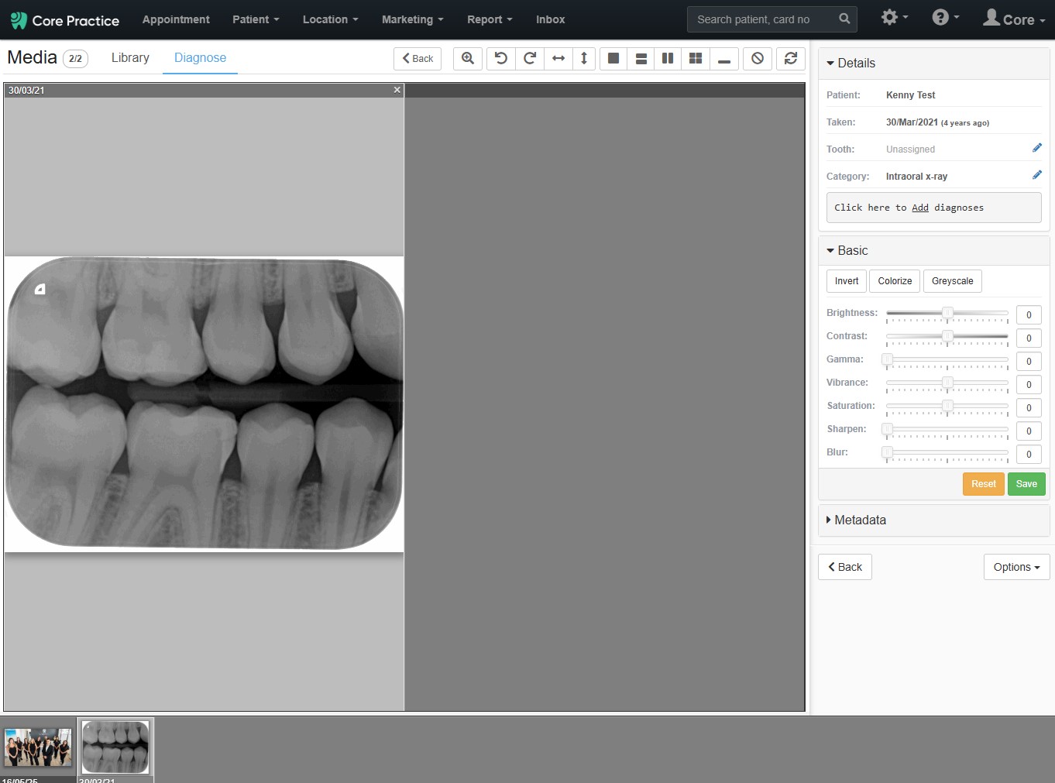1055x783 pixels.
Task: Select the Diagnose tab
Action: (x=200, y=57)
